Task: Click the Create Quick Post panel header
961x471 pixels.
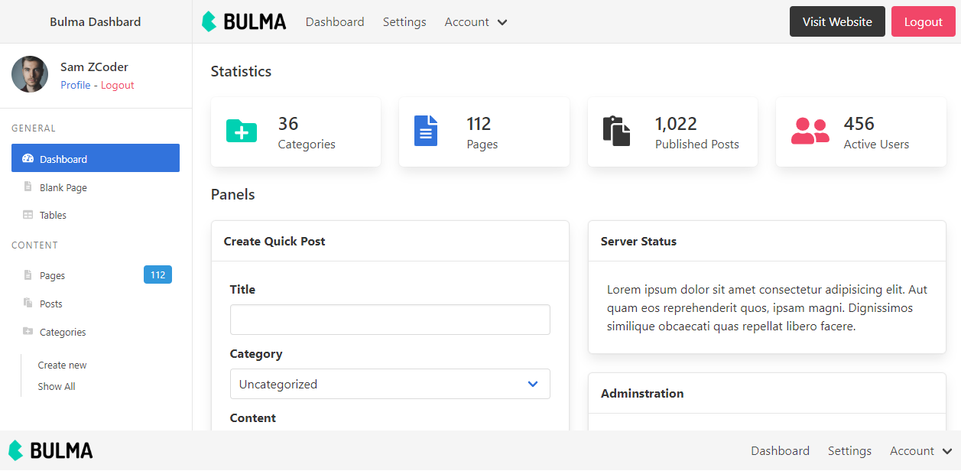Action: (390, 241)
